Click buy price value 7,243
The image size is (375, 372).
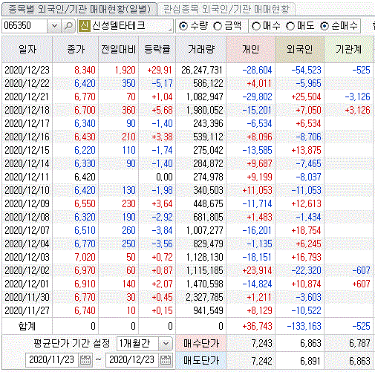tap(262, 343)
